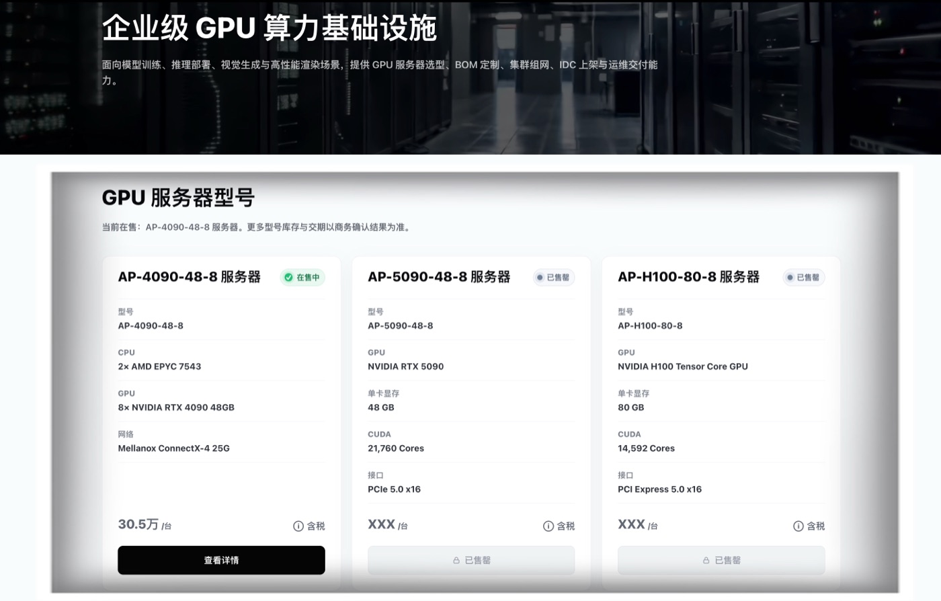The height and width of the screenshot is (601, 941).
Task: Click PCIe 5.0 x16 interface value
Action: [x=395, y=489]
